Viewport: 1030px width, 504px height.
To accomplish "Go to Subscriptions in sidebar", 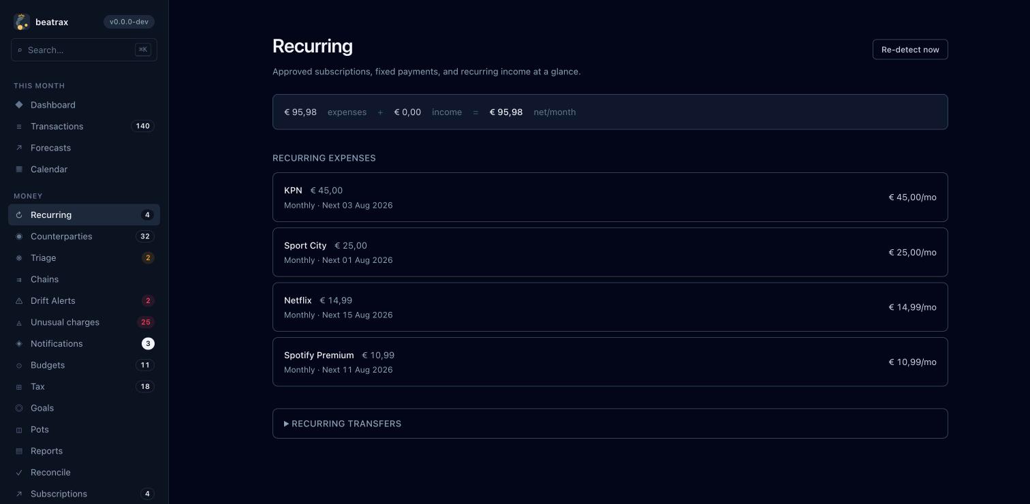I will point(84,494).
